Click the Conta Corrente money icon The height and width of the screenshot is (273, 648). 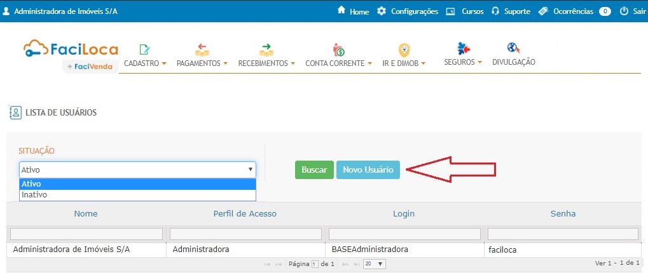click(x=338, y=50)
